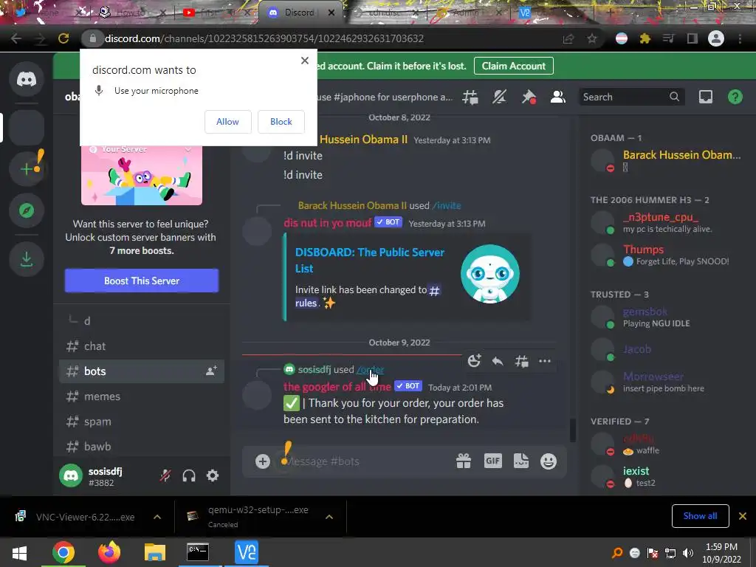Open pinned messages icon

[x=529, y=97]
